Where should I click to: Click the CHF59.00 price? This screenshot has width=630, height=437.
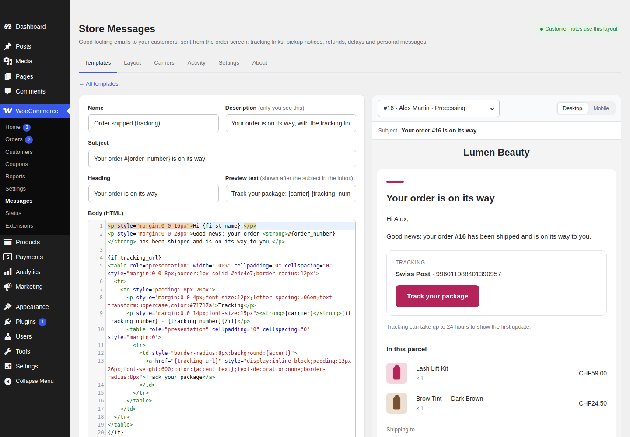[x=593, y=373]
